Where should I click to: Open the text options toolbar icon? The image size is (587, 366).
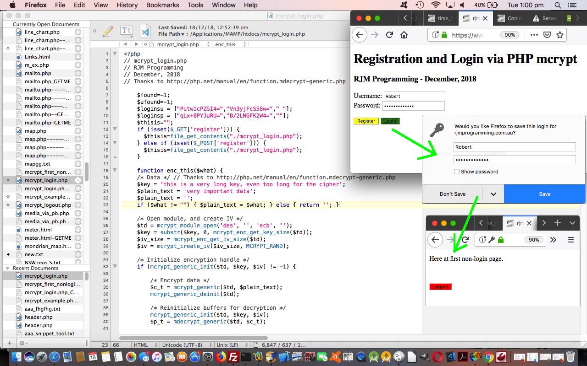point(126,31)
